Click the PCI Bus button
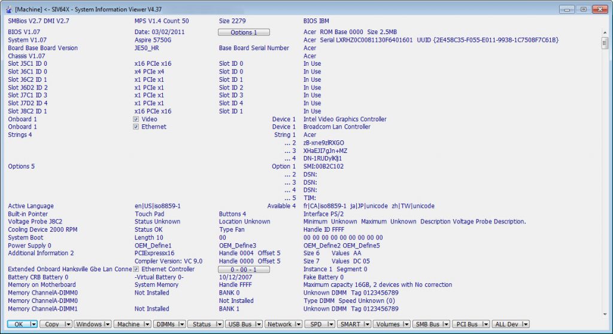This screenshot has height=334, width=613. pos(467,324)
